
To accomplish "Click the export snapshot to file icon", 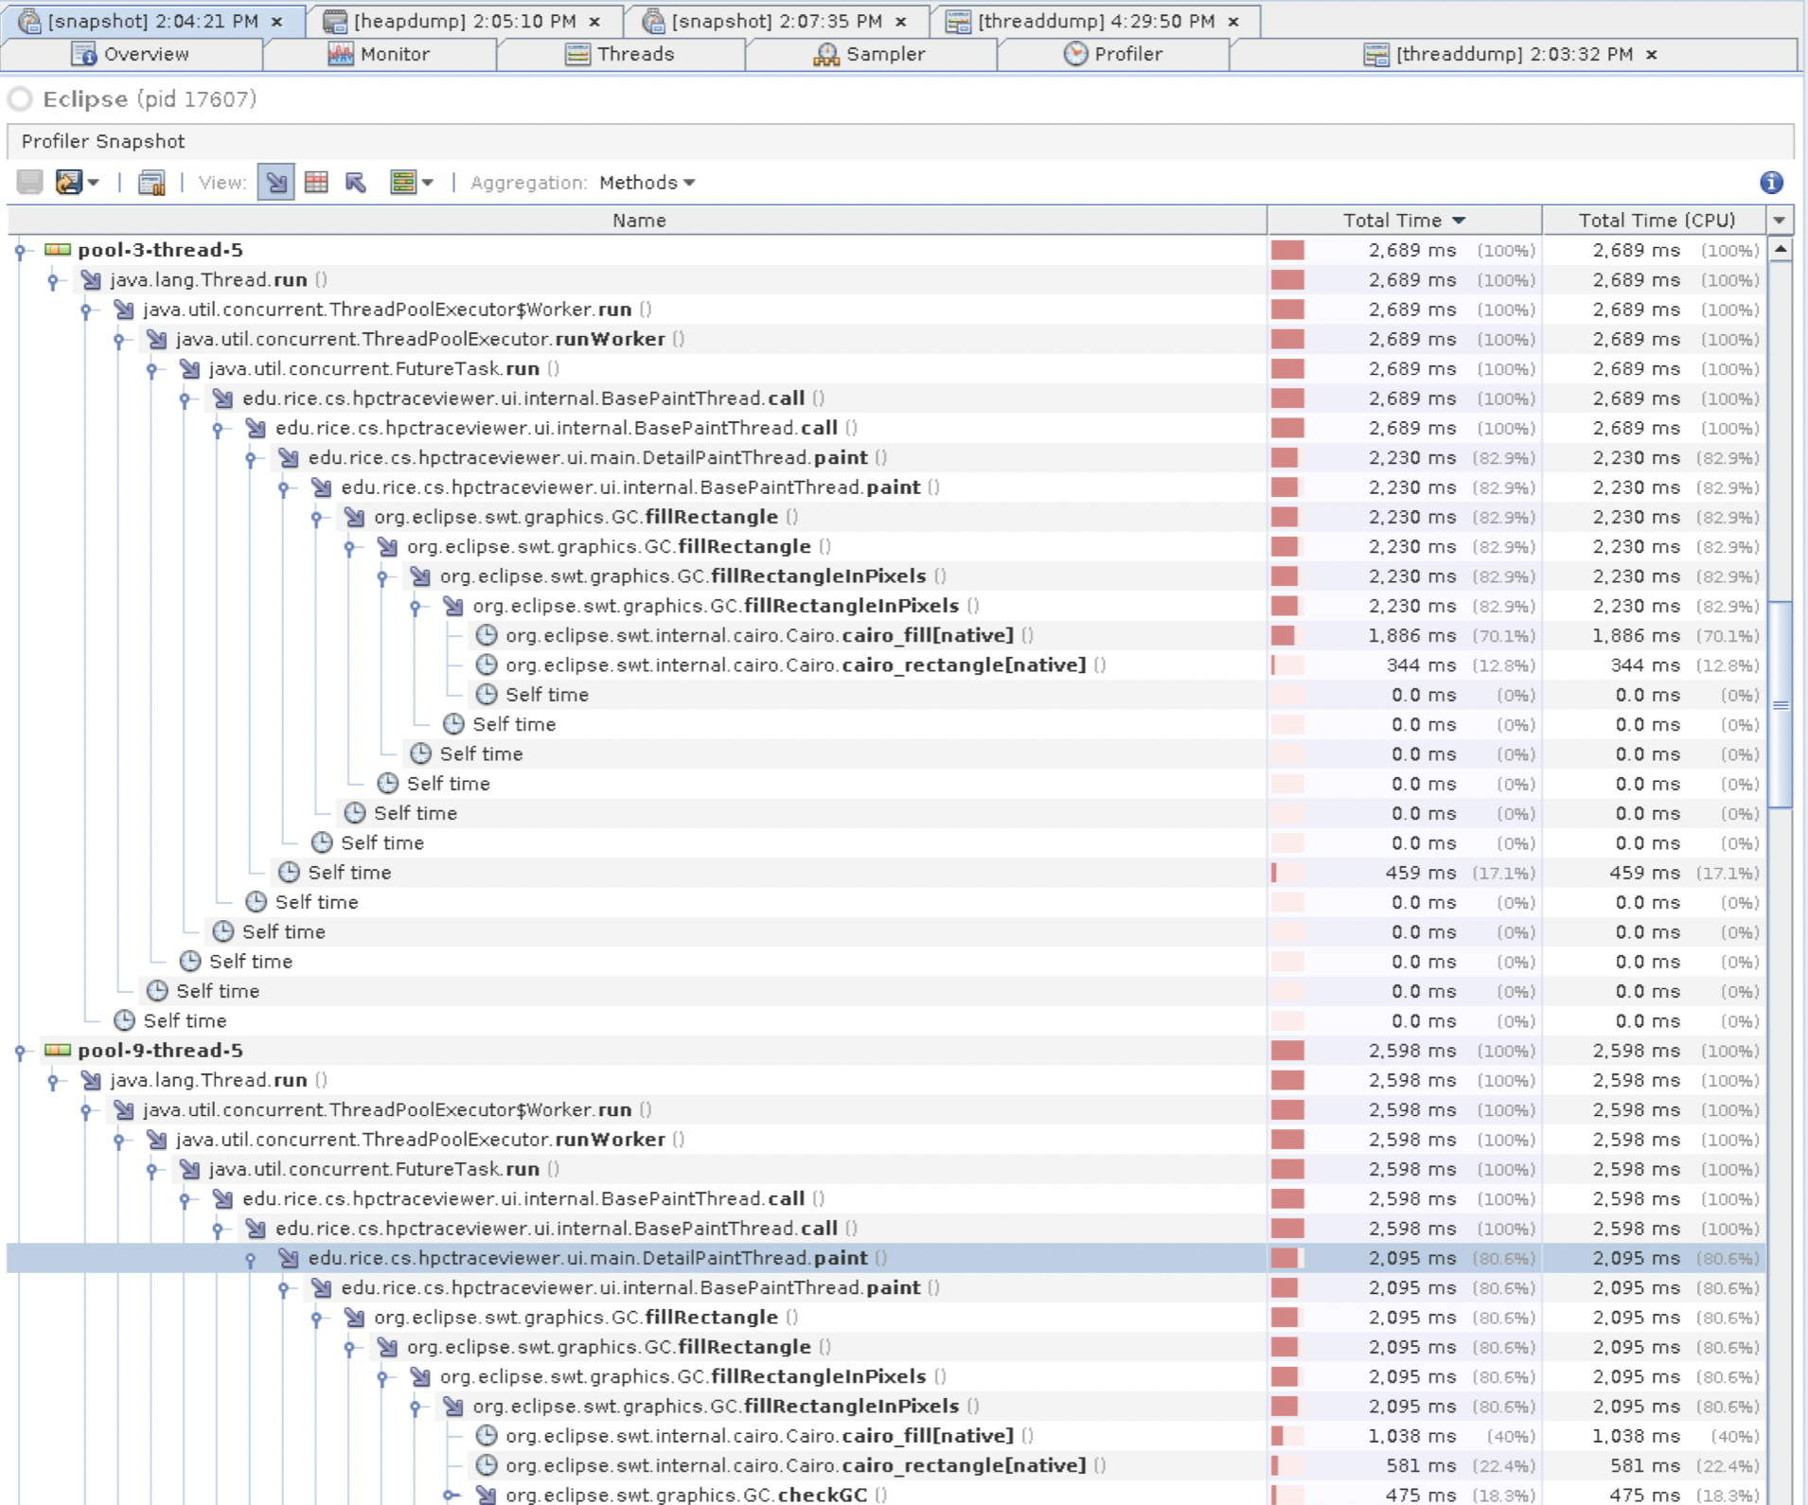I will [x=66, y=182].
